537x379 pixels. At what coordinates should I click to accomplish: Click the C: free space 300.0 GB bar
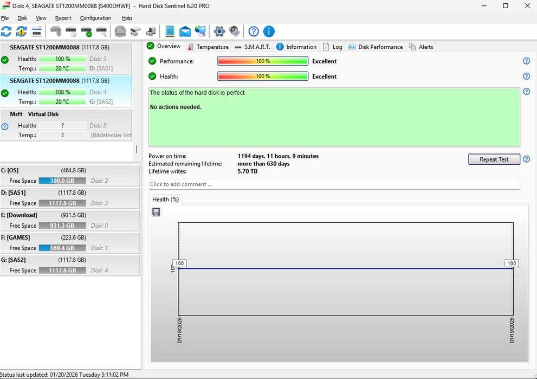[62, 181]
